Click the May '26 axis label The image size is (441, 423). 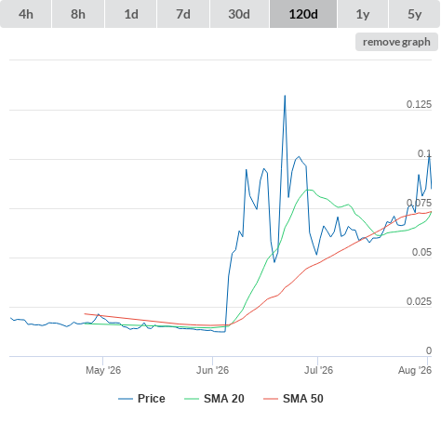pyautogui.click(x=103, y=370)
